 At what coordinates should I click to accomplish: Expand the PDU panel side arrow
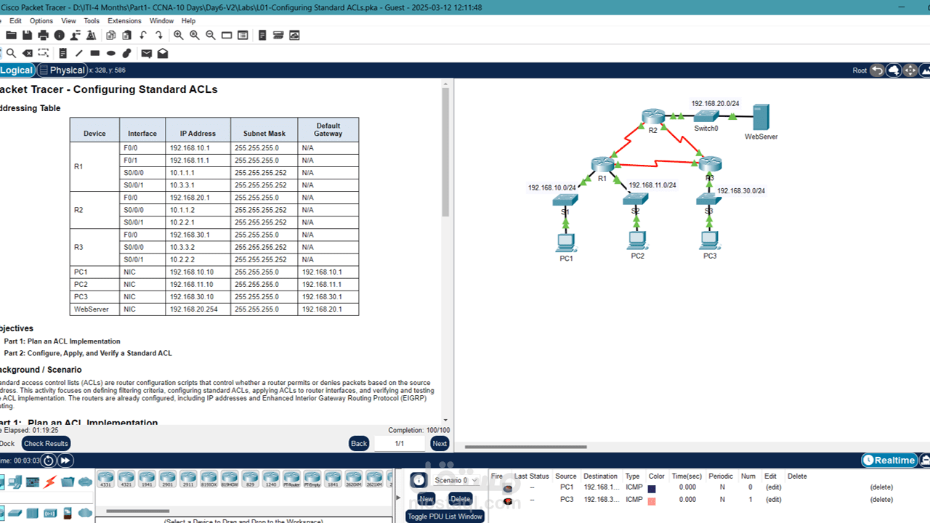397,498
